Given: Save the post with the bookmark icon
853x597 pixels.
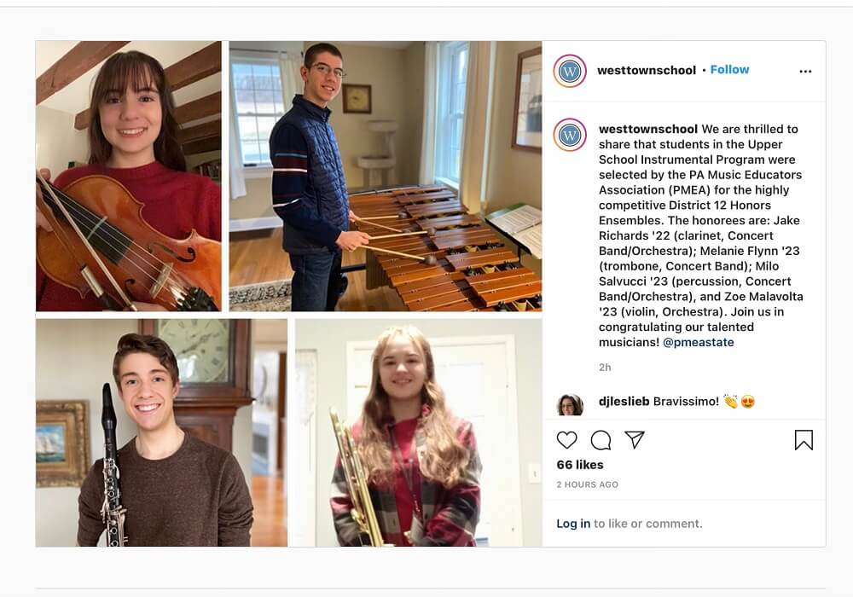Looking at the screenshot, I should [x=804, y=440].
